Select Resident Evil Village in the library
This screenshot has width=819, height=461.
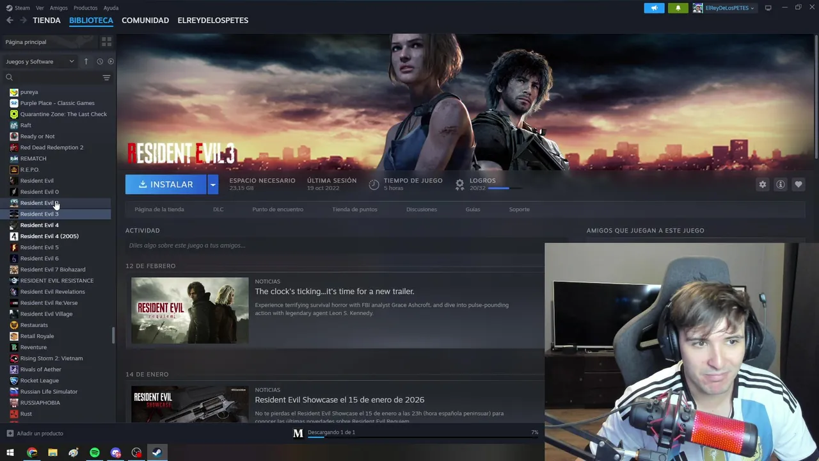coord(46,314)
